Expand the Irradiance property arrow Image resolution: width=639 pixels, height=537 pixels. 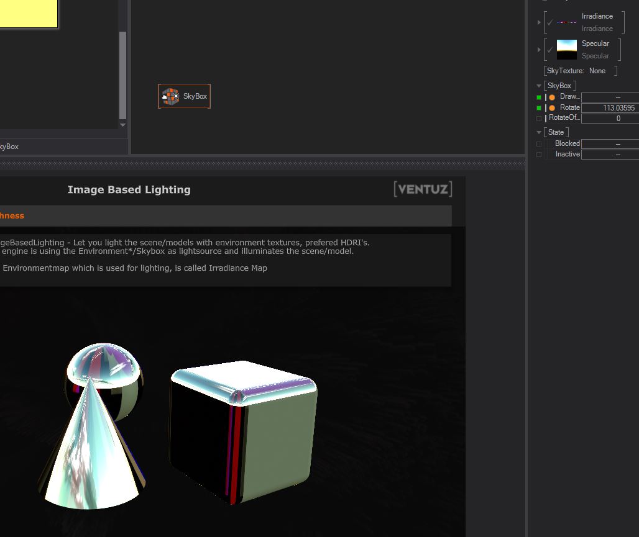tap(539, 22)
